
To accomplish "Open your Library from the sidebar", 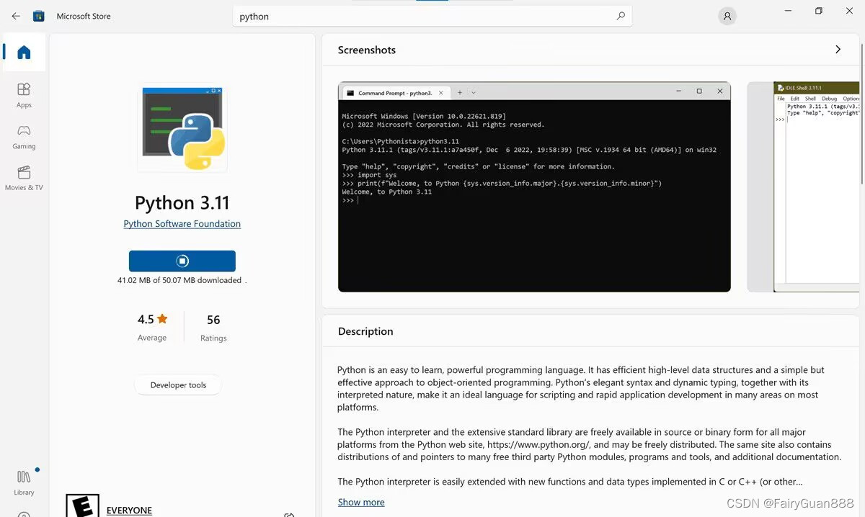I will [x=24, y=476].
